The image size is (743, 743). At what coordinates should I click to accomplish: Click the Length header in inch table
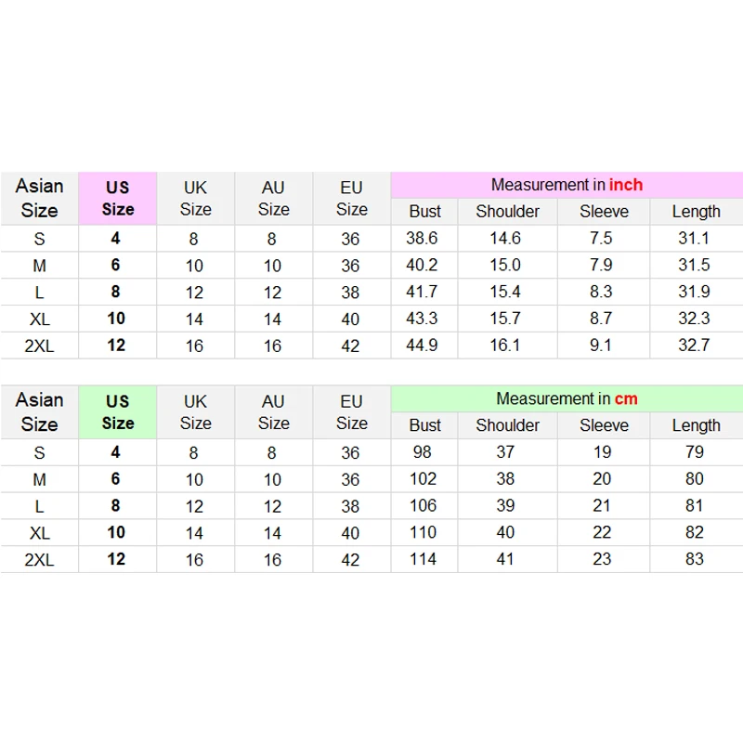coord(696,212)
